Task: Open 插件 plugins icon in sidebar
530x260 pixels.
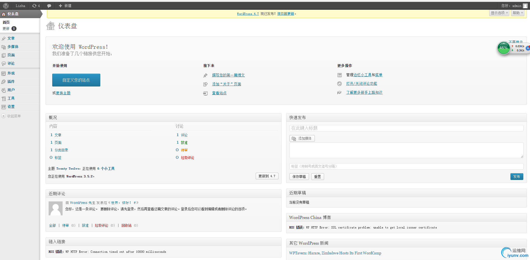Action: click(4, 82)
